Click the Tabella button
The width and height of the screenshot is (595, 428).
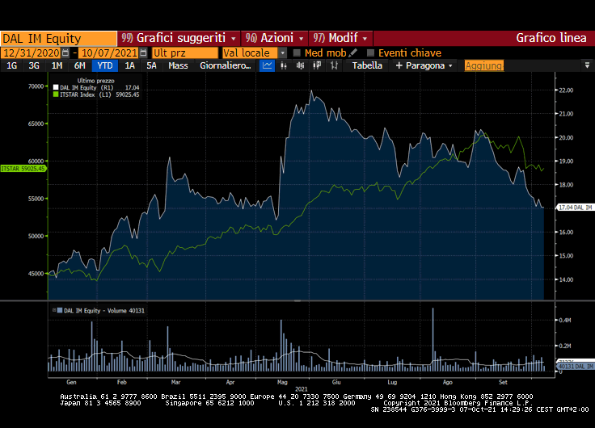click(368, 66)
